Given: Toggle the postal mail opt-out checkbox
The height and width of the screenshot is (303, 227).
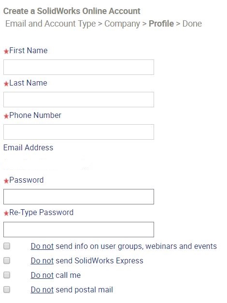Looking at the screenshot, I should [7, 289].
